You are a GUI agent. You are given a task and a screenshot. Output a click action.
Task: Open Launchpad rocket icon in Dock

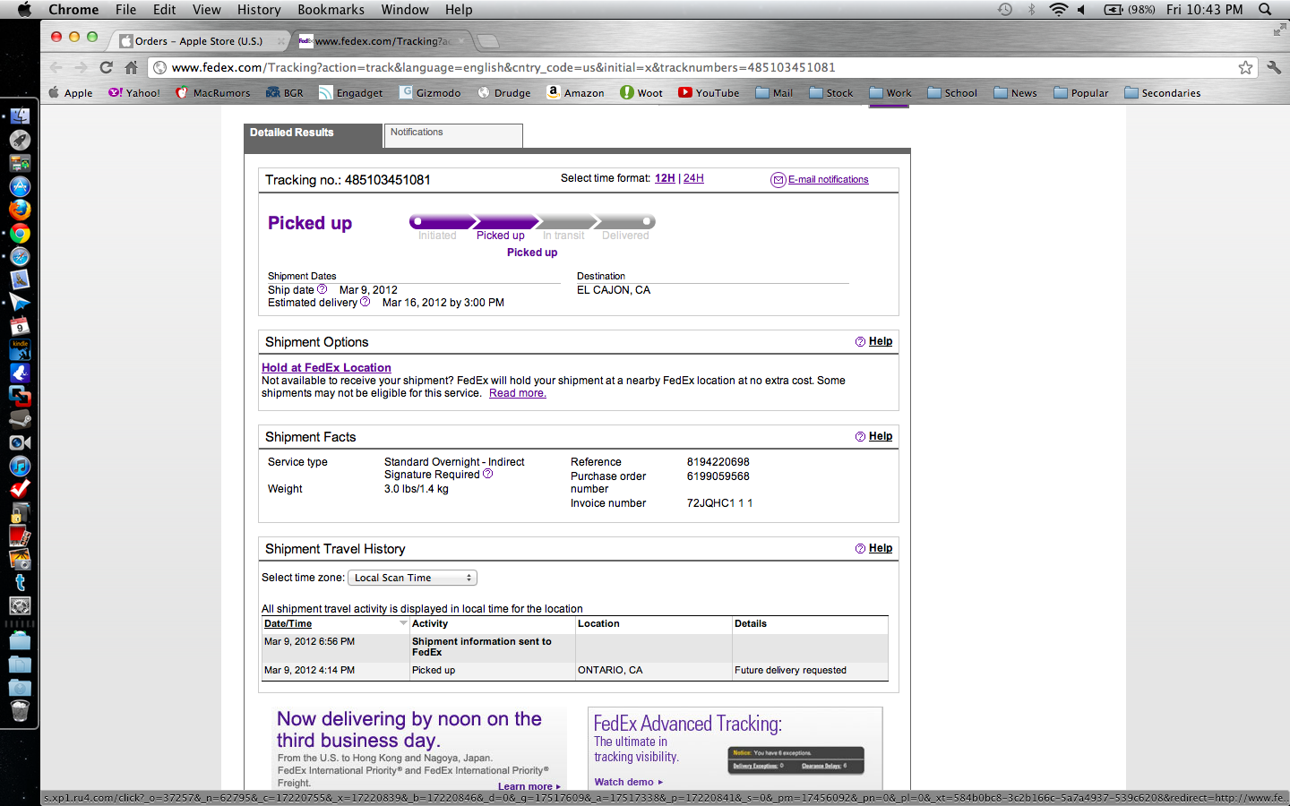(20, 140)
